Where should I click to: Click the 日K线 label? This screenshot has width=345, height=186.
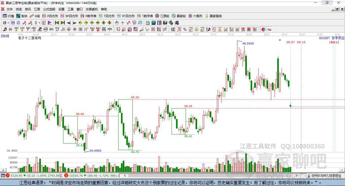pyautogui.click(x=5, y=36)
